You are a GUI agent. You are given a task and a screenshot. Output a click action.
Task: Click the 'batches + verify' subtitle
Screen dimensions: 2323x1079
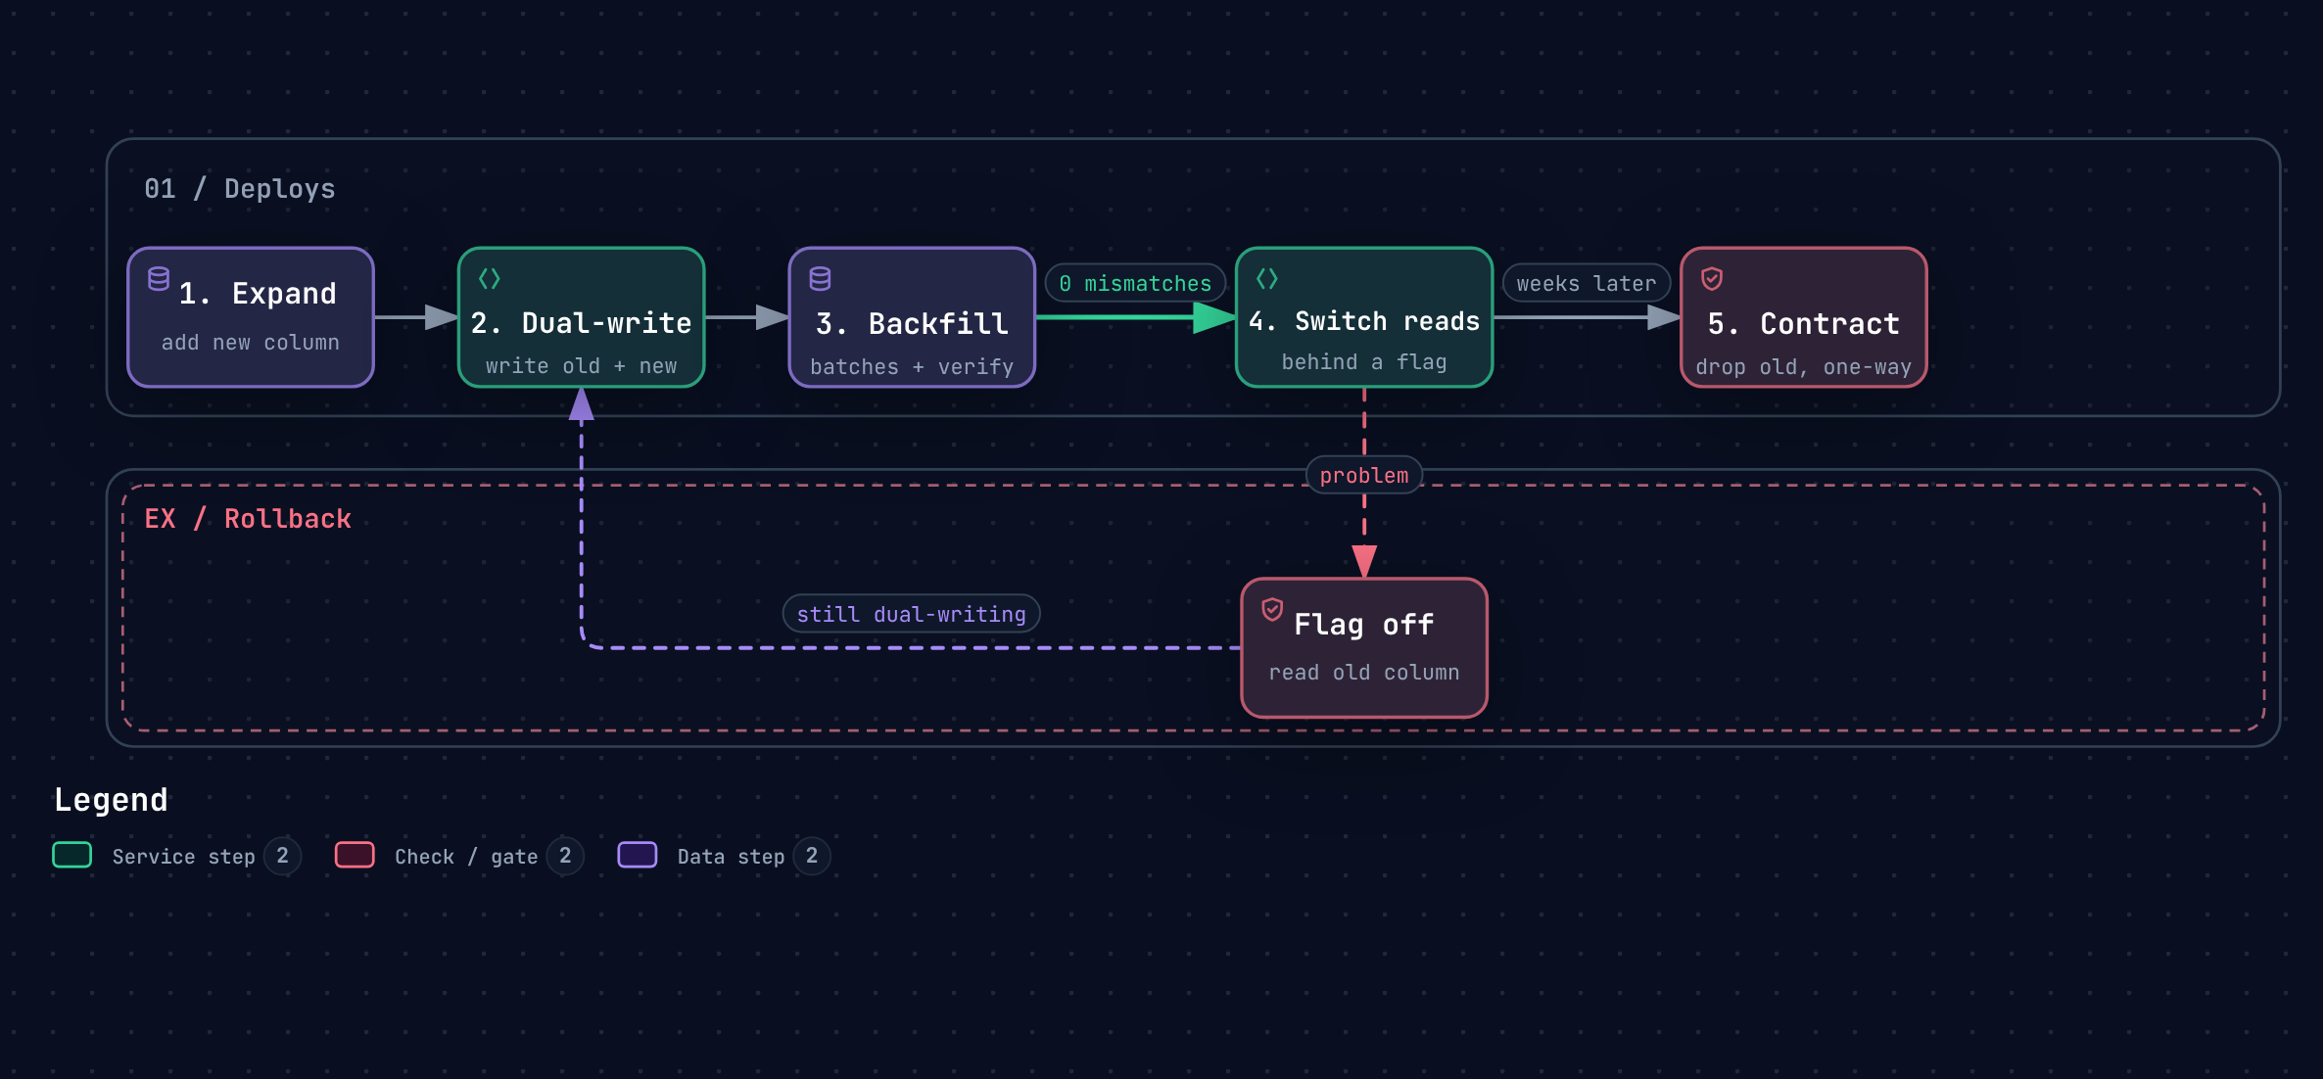point(912,367)
